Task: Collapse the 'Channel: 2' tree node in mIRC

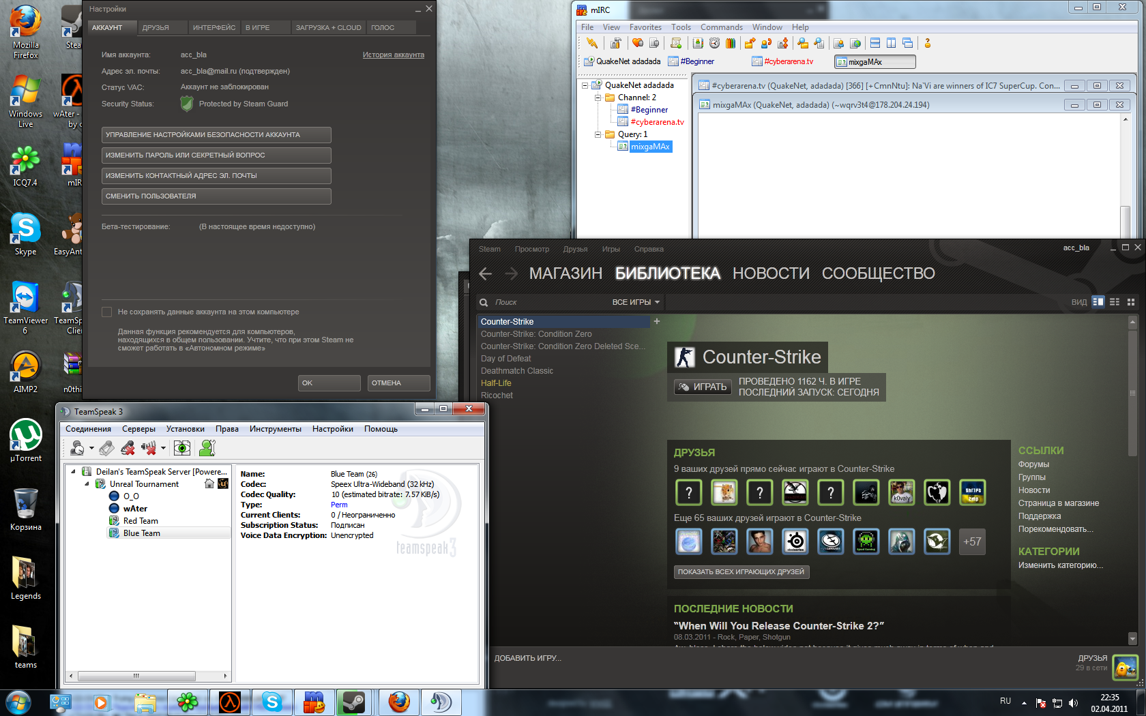Action: coord(598,98)
